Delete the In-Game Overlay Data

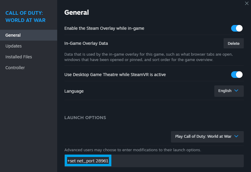tap(234, 43)
